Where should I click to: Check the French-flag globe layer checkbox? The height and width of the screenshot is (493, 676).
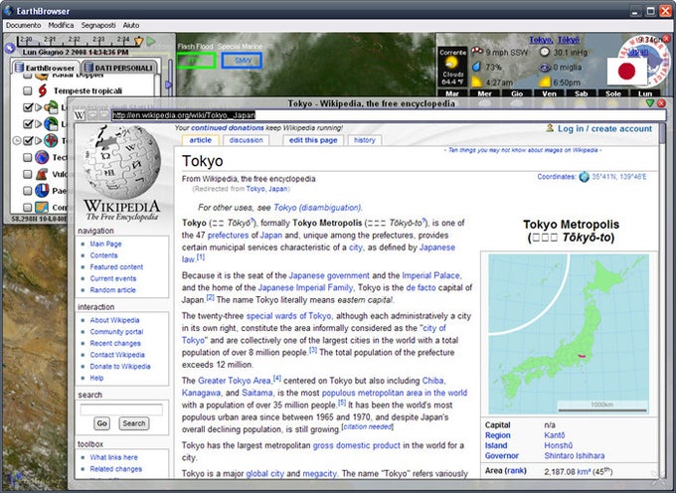(28, 191)
